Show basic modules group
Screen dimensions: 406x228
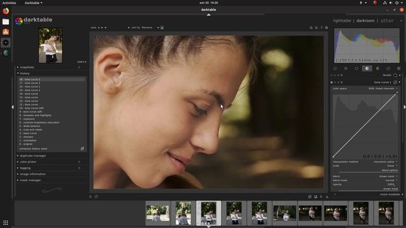pyautogui.click(x=357, y=68)
